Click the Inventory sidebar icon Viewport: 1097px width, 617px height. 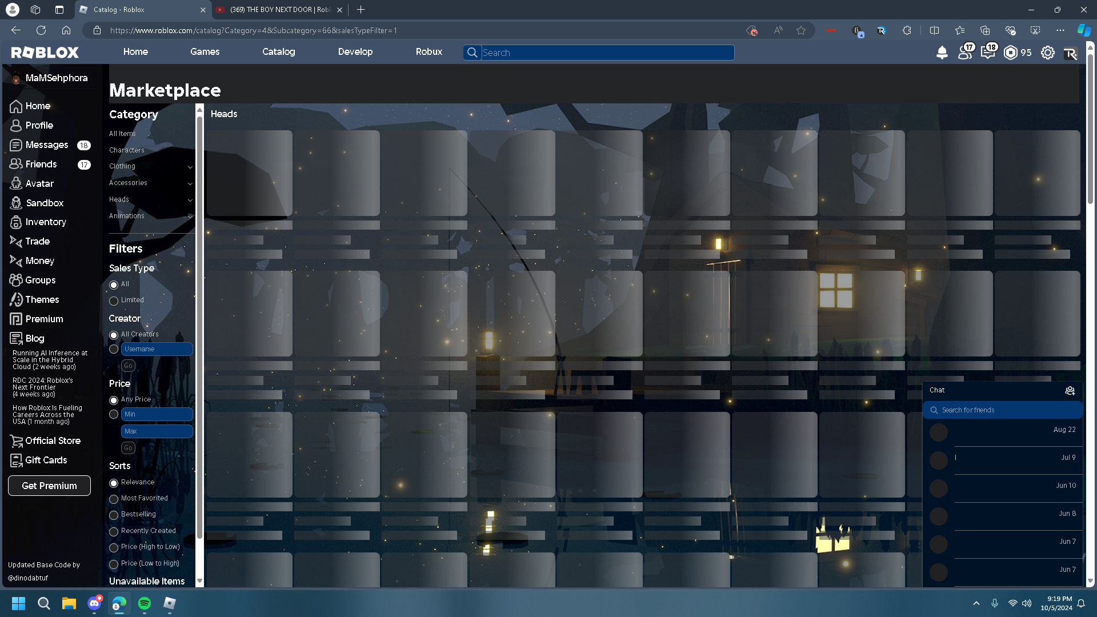[16, 222]
